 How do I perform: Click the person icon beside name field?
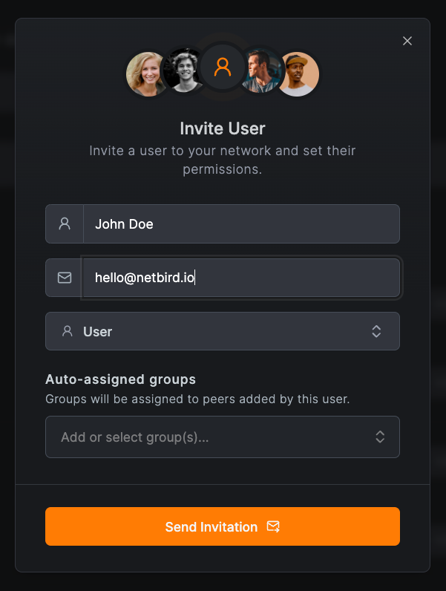click(x=65, y=223)
